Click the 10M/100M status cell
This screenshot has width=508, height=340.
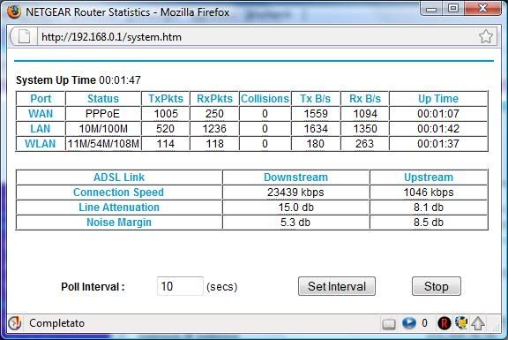coord(103,128)
